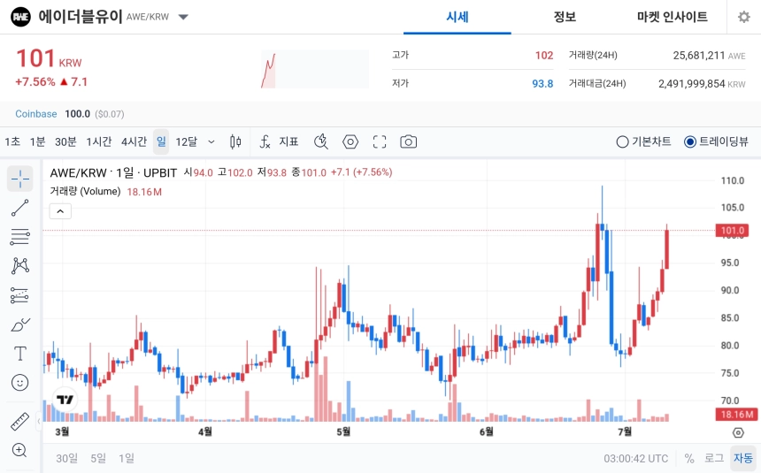Click the 거래량 (Volume) indicator legend
Viewport: 761px width, 473px height.
click(x=85, y=192)
